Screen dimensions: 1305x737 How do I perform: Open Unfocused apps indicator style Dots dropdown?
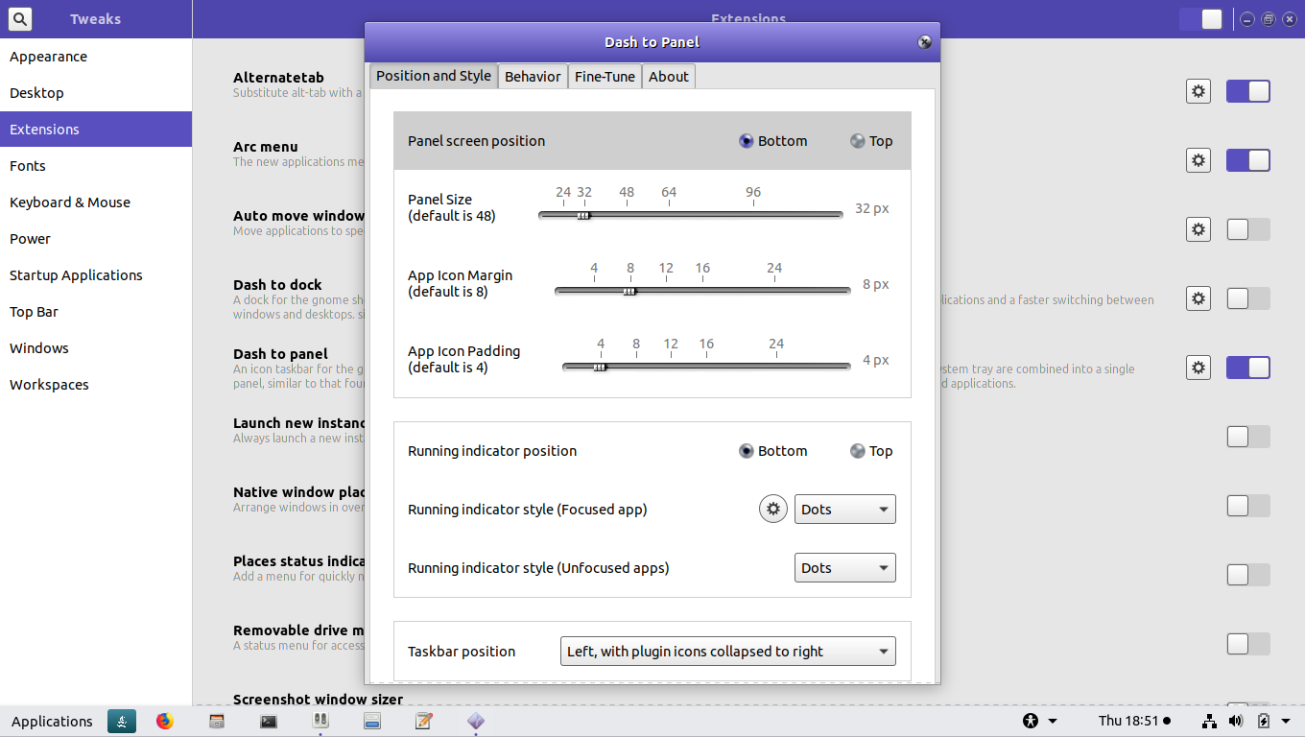tap(845, 568)
